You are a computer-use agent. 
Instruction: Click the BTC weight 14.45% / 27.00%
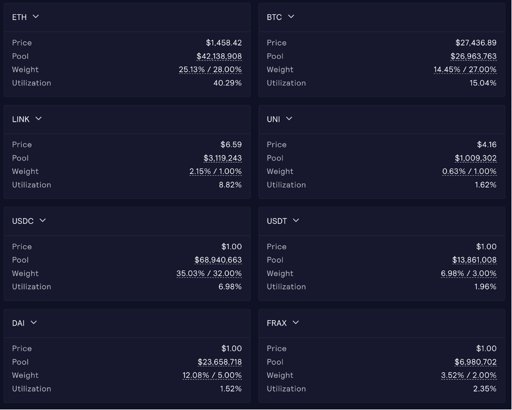465,70
